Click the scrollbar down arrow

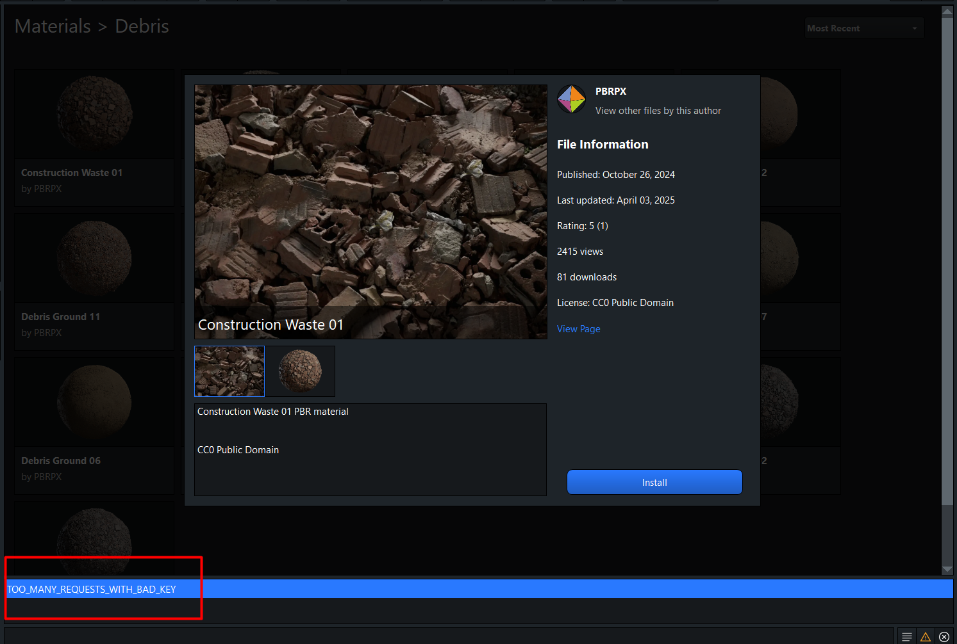pos(947,569)
